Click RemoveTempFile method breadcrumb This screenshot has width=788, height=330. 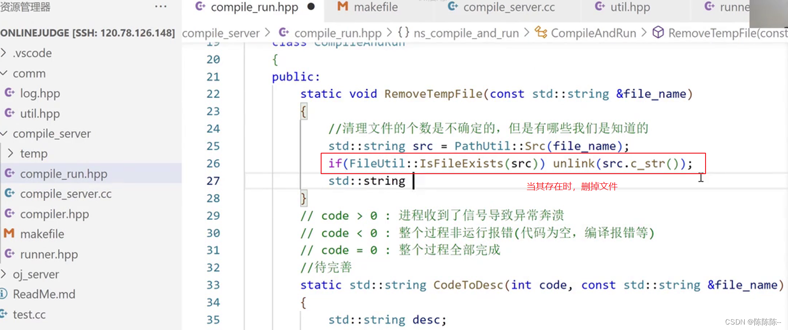pyautogui.click(x=728, y=33)
